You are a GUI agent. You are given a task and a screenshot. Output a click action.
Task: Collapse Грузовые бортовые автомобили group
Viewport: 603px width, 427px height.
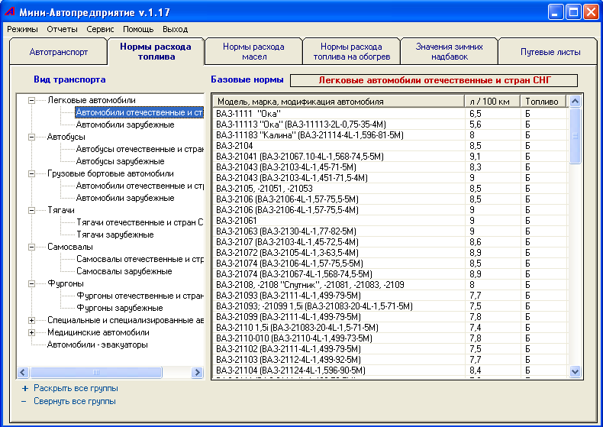[31, 174]
